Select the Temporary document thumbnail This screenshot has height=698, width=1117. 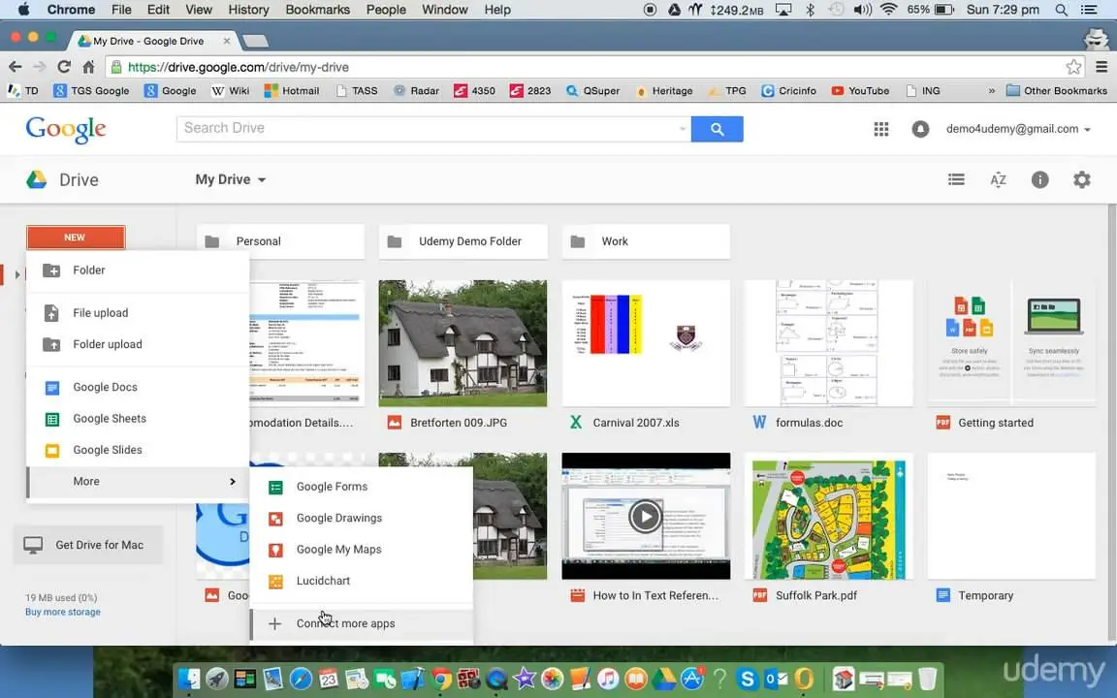click(1011, 517)
